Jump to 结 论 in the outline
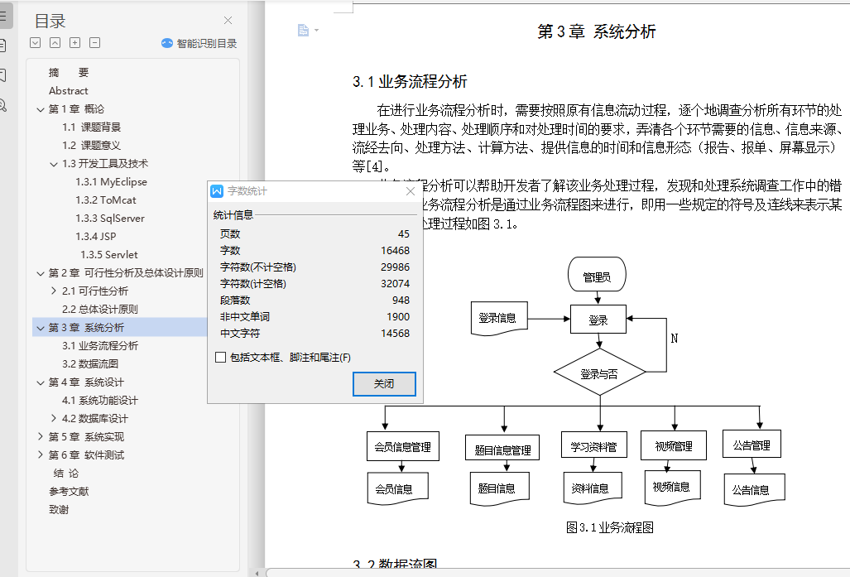Viewport: 850px width, 577px height. 66,474
